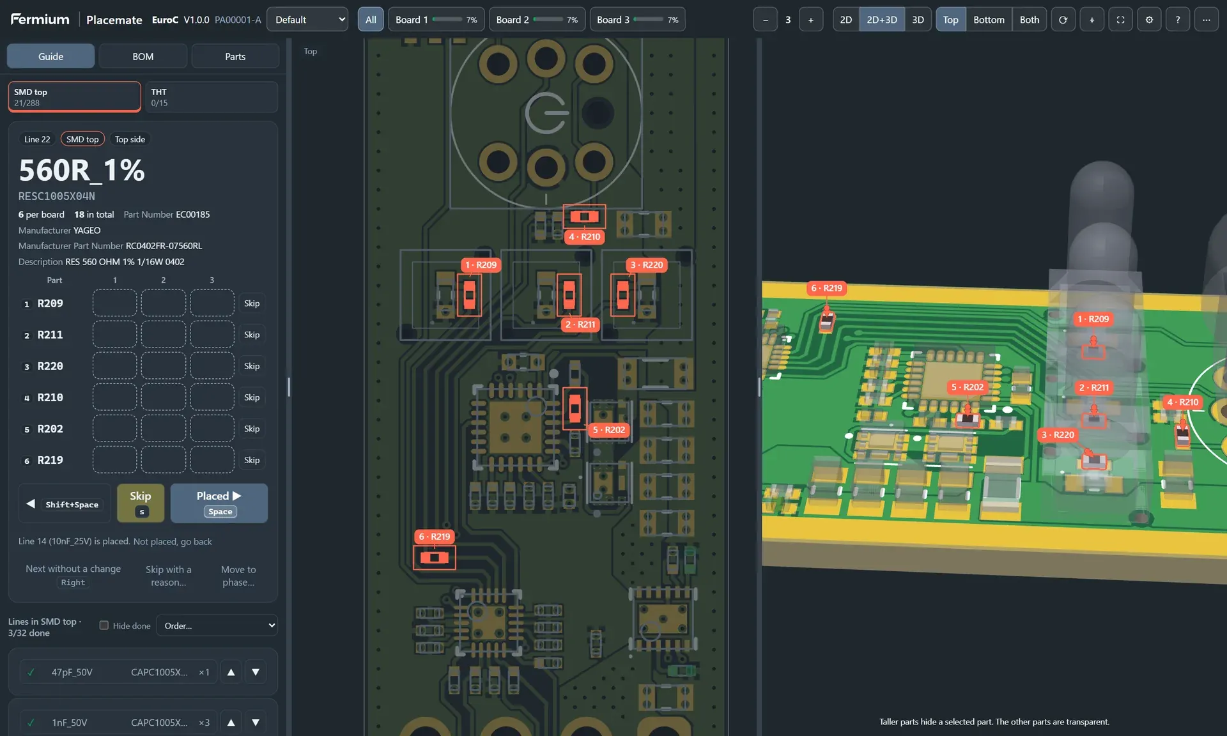
Task: Move 47pF_50V line down with arrow
Action: click(256, 672)
